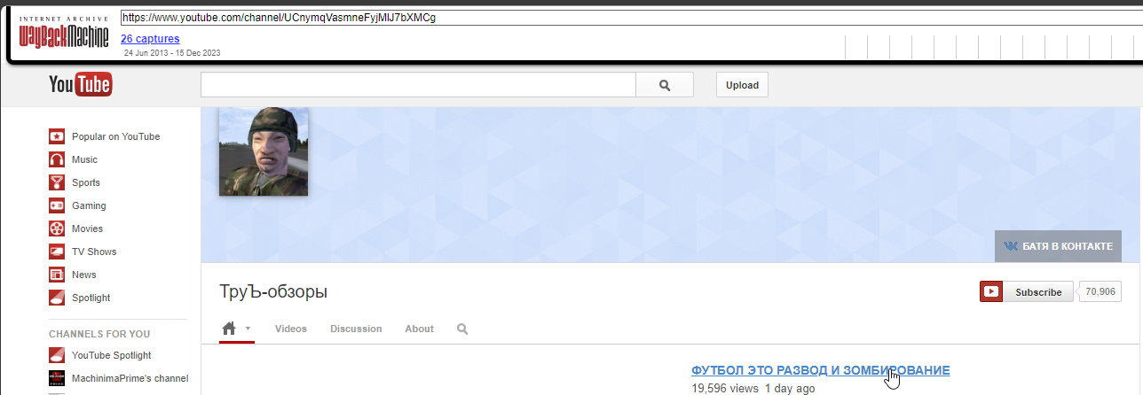Screen dimensions: 1143x395
Task: Open the 26 captures link
Action: tap(150, 39)
